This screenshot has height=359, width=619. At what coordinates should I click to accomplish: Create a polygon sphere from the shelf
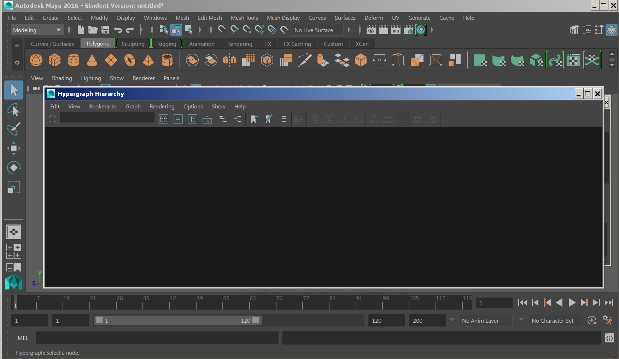coord(36,60)
